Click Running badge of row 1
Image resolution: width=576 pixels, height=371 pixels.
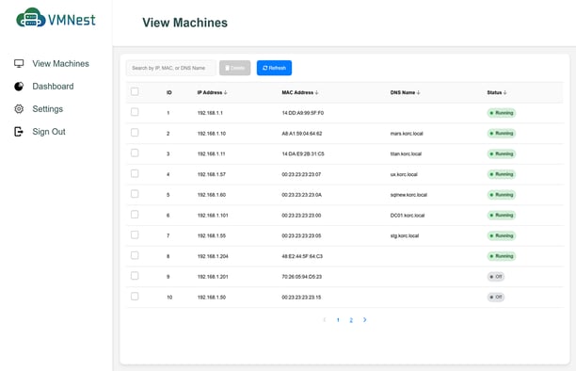502,113
